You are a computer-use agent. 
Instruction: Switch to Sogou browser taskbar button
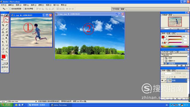click(38, 105)
